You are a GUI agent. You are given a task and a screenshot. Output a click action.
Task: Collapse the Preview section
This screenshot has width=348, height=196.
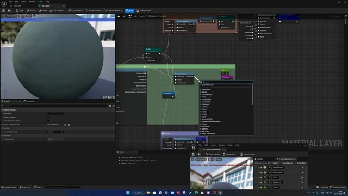coord(2,128)
